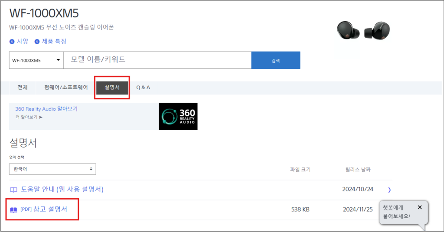The image size is (444, 232).
Task: Click the 파일 크기 column header
Action: [x=300, y=170]
